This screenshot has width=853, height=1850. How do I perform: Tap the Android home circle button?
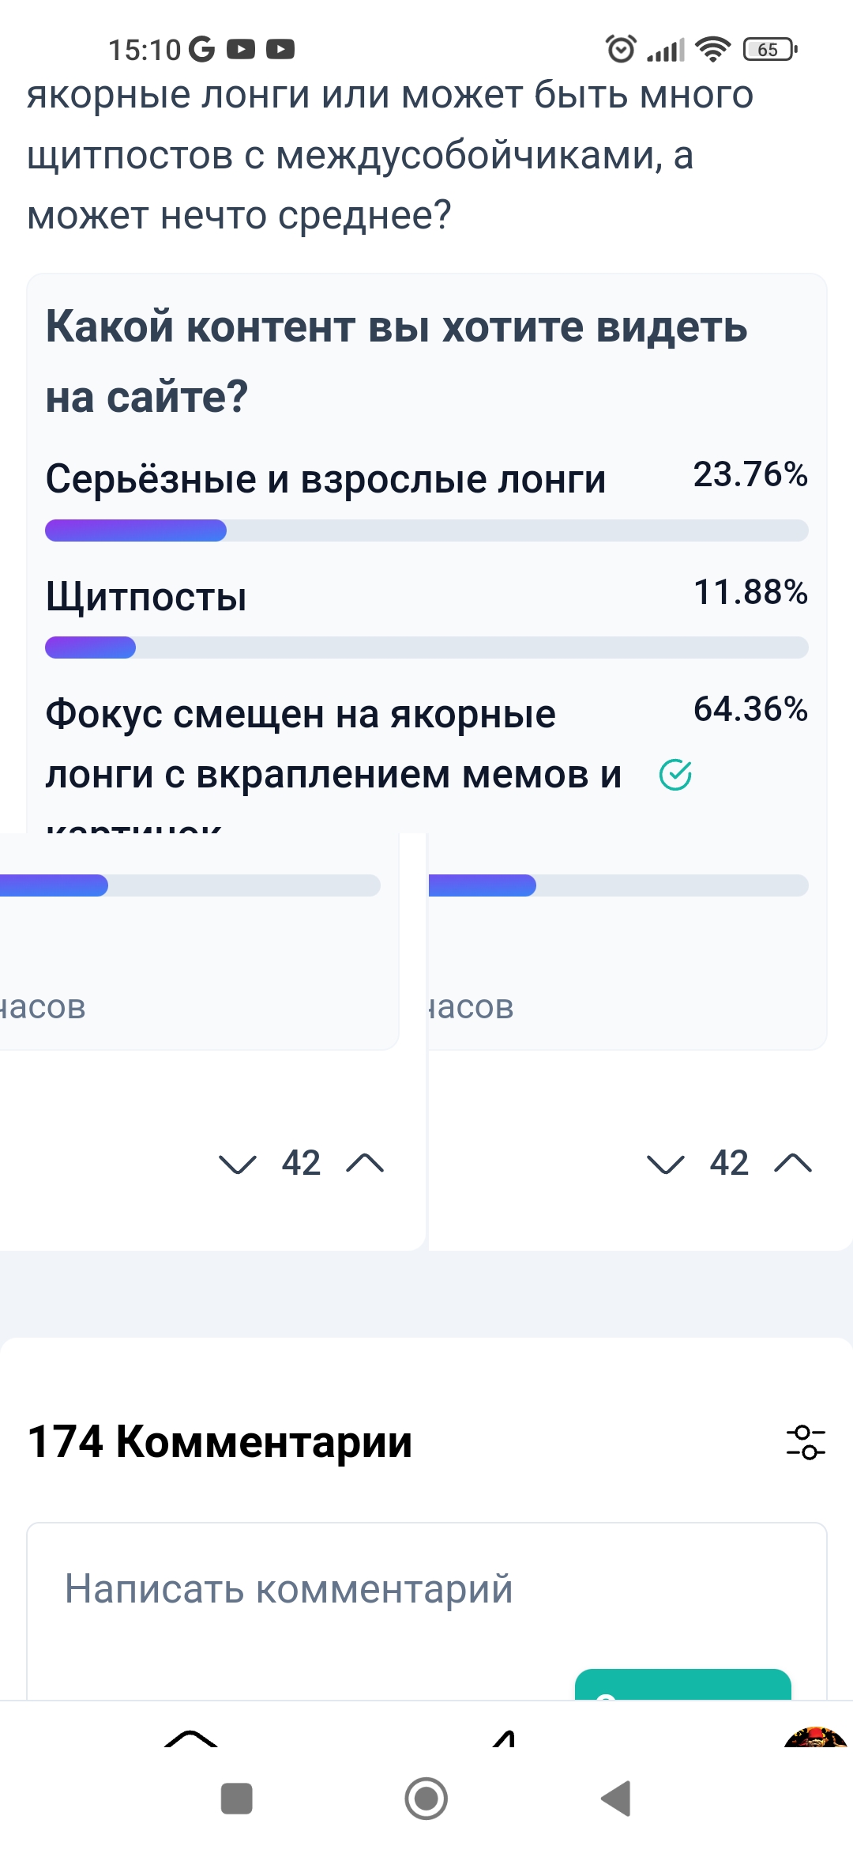pos(426,1799)
